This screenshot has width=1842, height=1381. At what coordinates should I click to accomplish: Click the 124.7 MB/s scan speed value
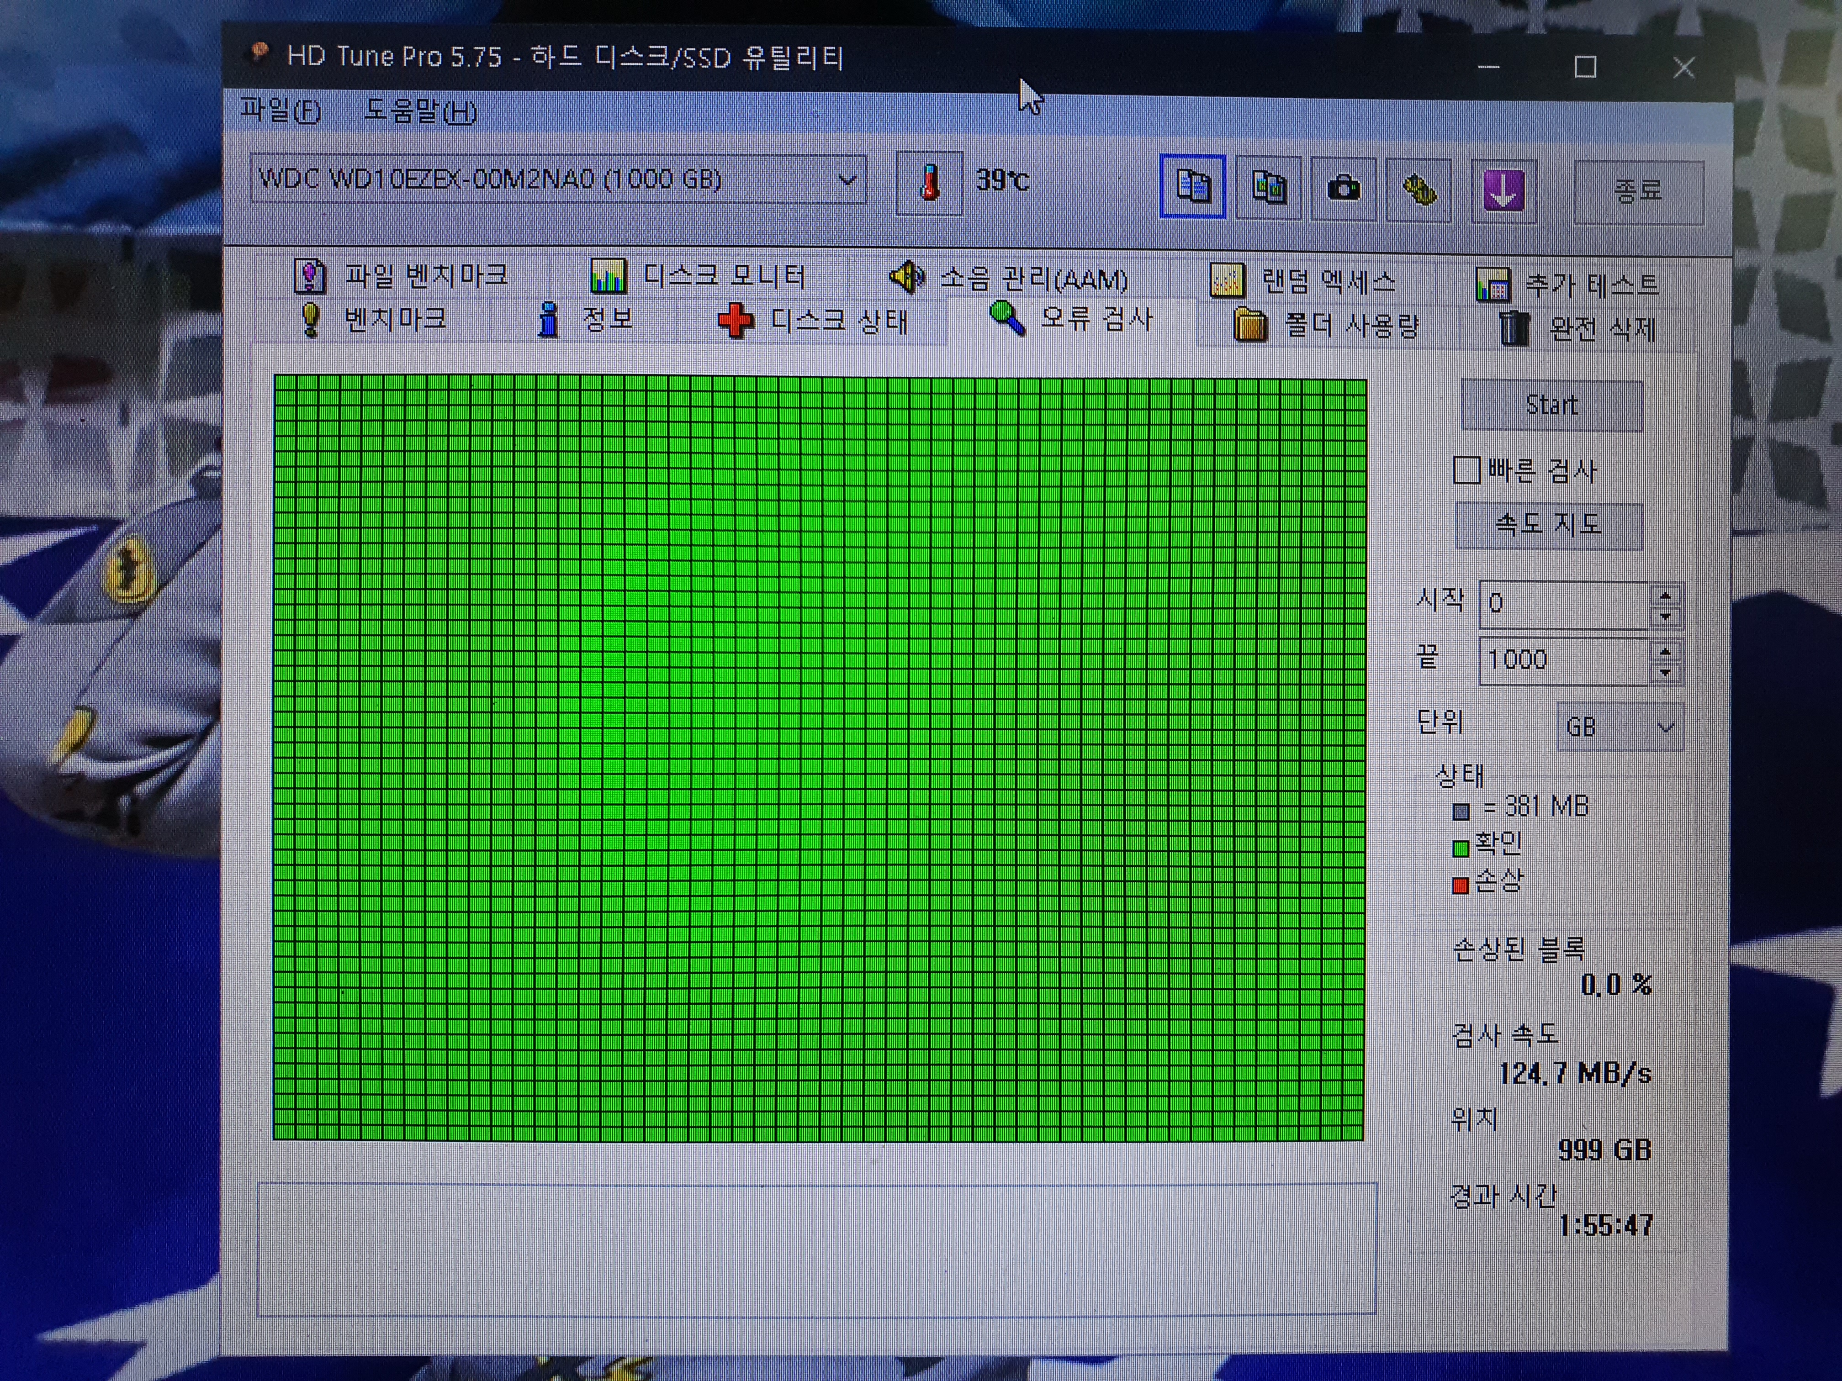[1575, 1073]
